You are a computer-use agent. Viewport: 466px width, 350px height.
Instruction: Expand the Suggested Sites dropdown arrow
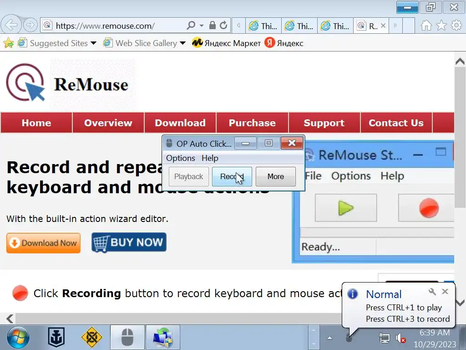click(93, 43)
